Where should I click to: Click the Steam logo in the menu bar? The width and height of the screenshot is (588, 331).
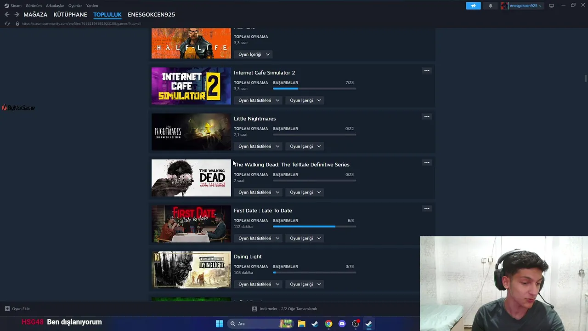(x=6, y=6)
